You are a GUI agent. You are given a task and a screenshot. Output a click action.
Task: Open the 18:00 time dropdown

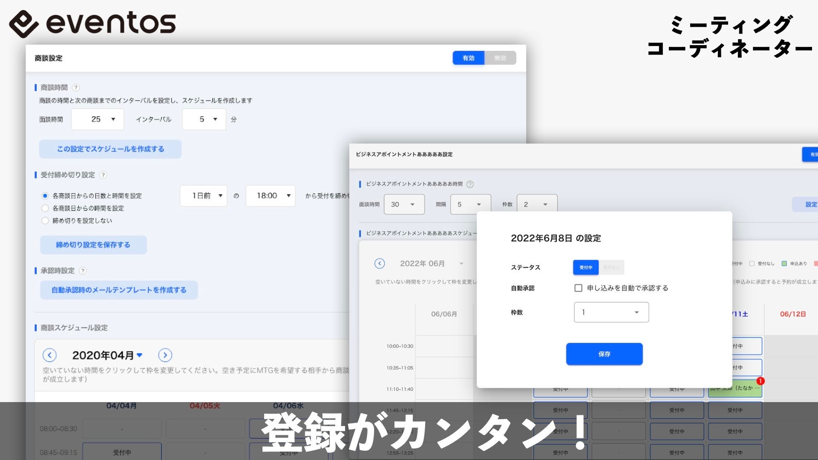point(271,196)
